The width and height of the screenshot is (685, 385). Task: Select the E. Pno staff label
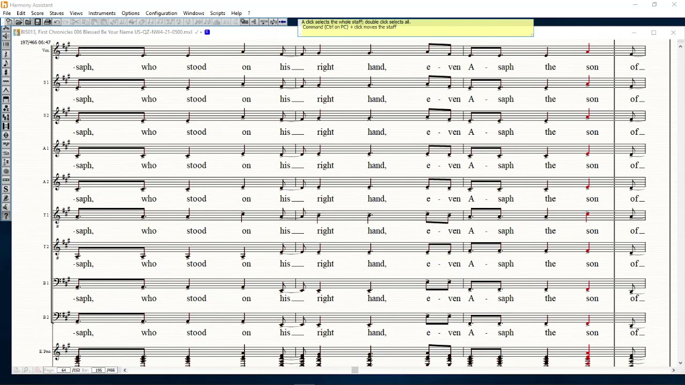click(45, 351)
